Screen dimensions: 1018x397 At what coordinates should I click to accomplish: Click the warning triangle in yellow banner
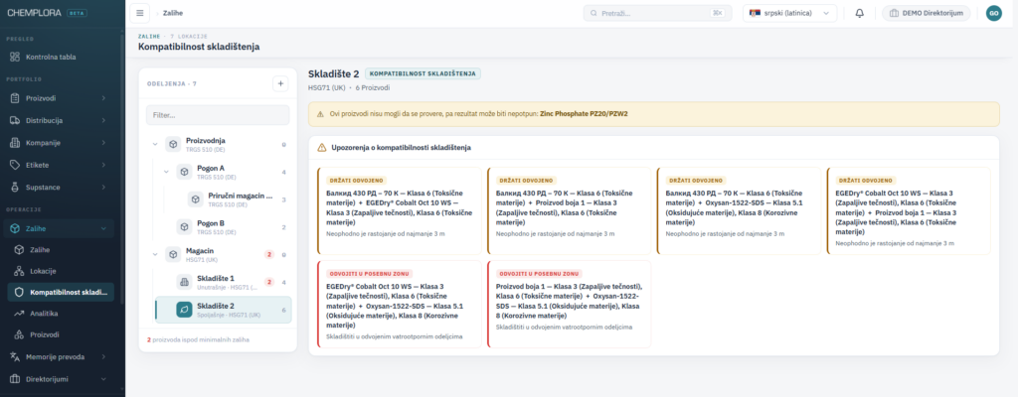(x=320, y=113)
